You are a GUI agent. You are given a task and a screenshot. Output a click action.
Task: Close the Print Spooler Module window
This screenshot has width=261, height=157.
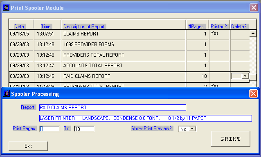click(x=254, y=7)
